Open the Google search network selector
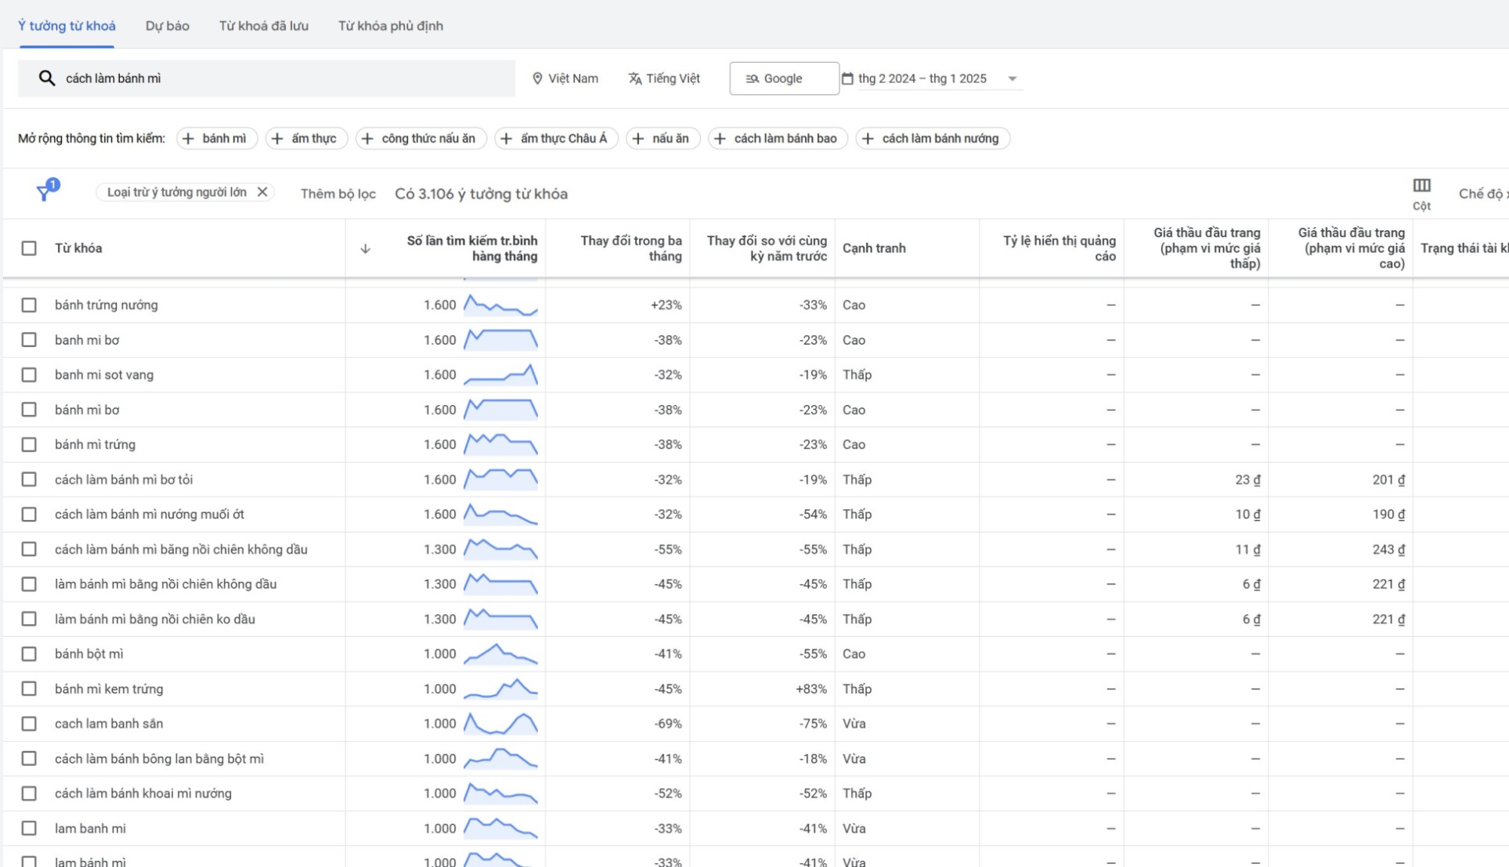The image size is (1509, 867). (x=783, y=78)
